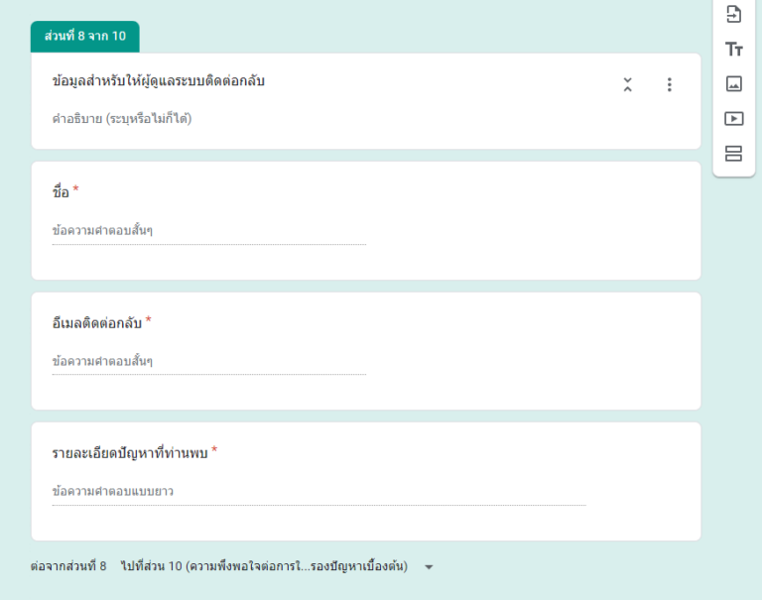This screenshot has width=762, height=600.
Task: Select the 'อีเมลติดต่อกลับ' question title
Action: coord(96,322)
